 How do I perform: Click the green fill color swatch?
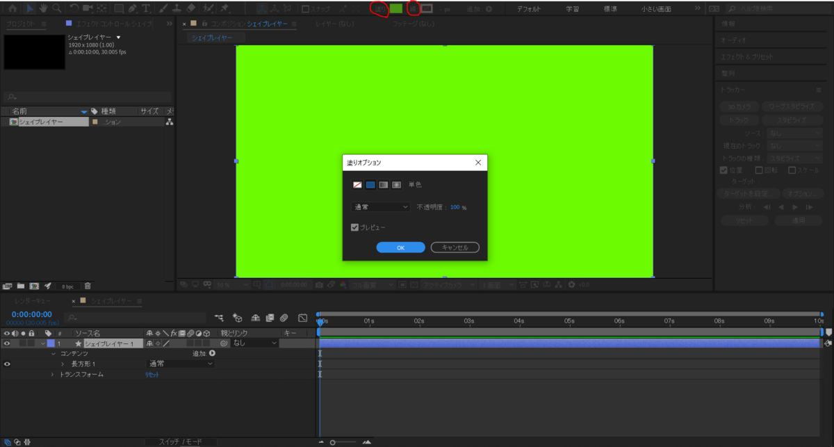(x=395, y=8)
